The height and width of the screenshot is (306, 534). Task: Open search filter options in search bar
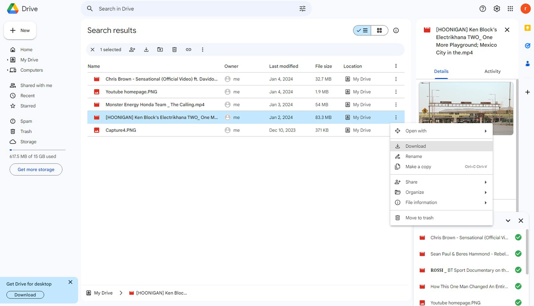coord(302,9)
